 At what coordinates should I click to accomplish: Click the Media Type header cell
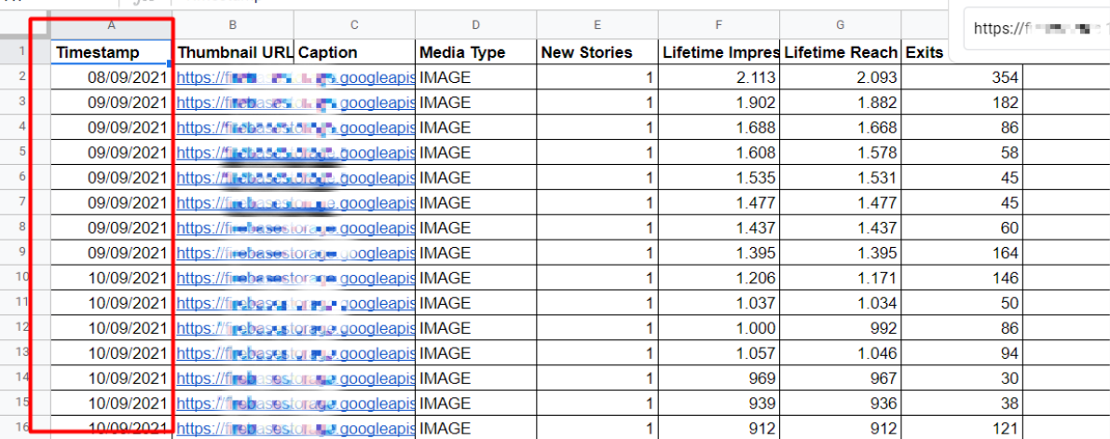[475, 52]
